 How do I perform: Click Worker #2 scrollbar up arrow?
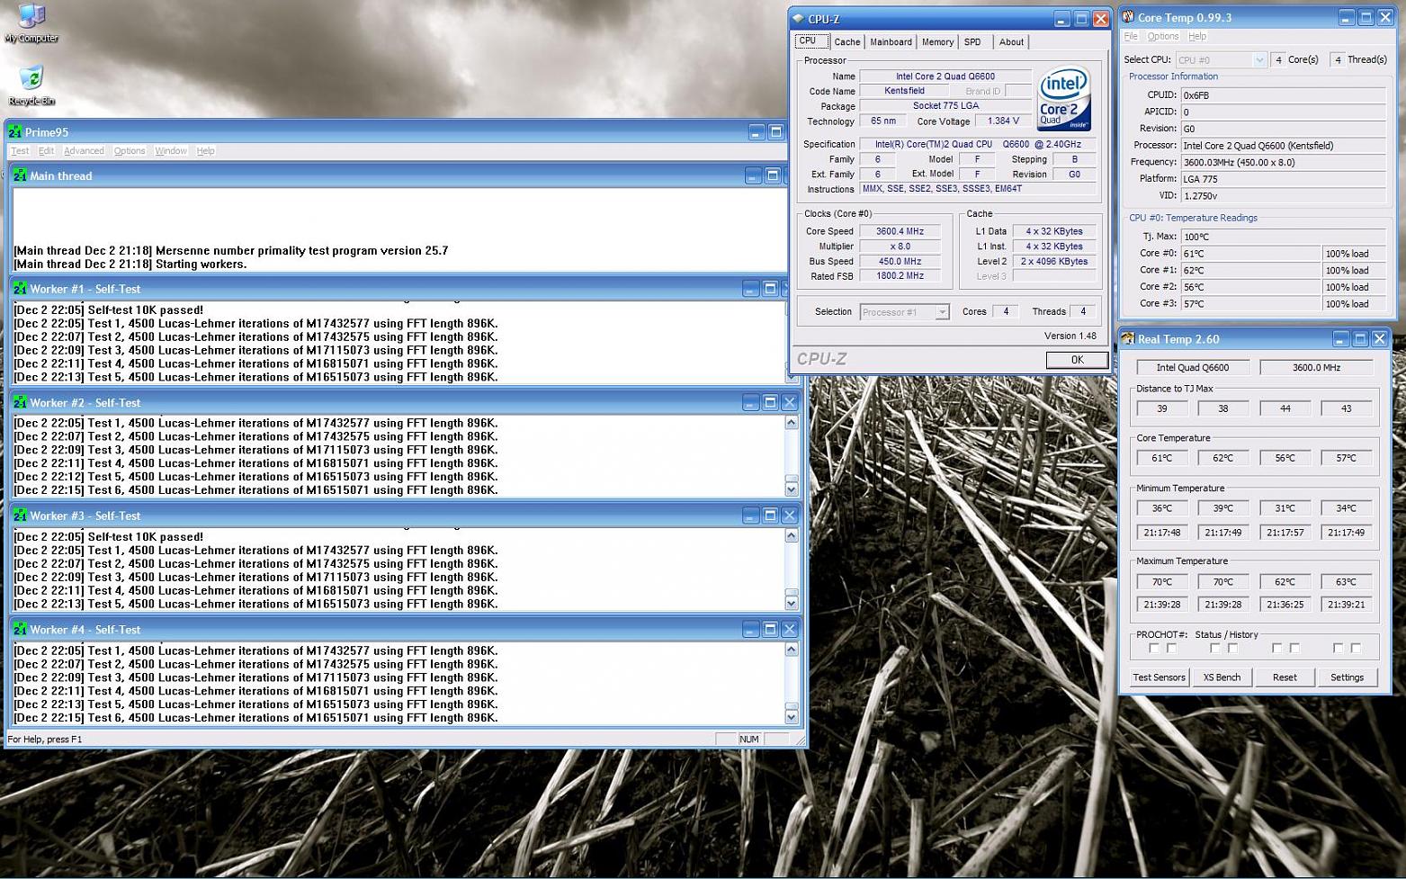tap(792, 423)
